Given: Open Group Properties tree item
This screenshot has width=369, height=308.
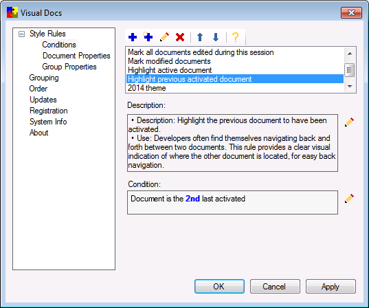Looking at the screenshot, I should 69,67.
